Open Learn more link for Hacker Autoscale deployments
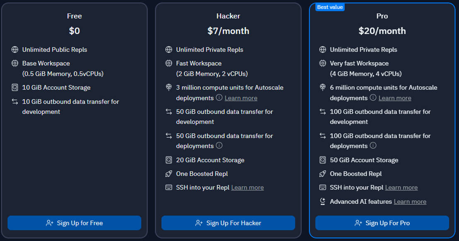This screenshot has height=241, width=459. [x=241, y=98]
